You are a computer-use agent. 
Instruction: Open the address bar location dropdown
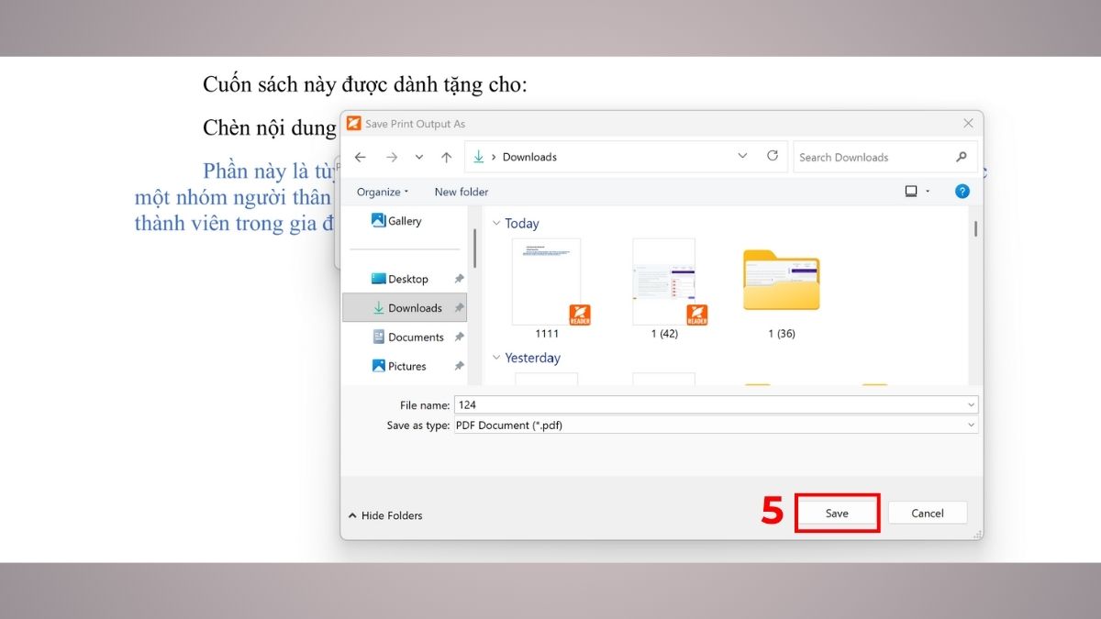[x=742, y=157]
